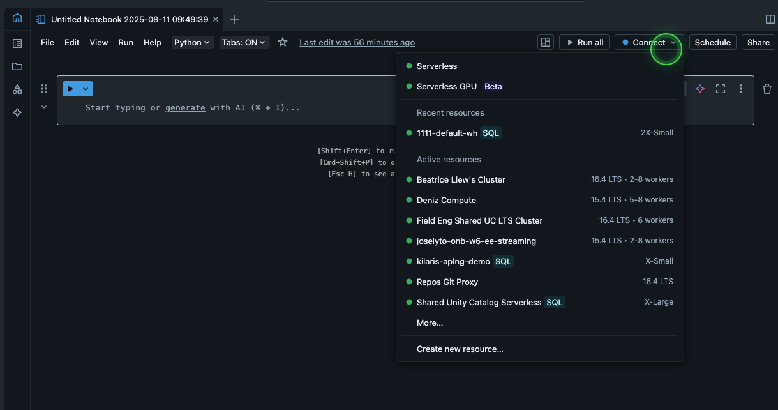Click the notebook icon in the tab
Screen dimensions: 778x410
[x=41, y=19]
